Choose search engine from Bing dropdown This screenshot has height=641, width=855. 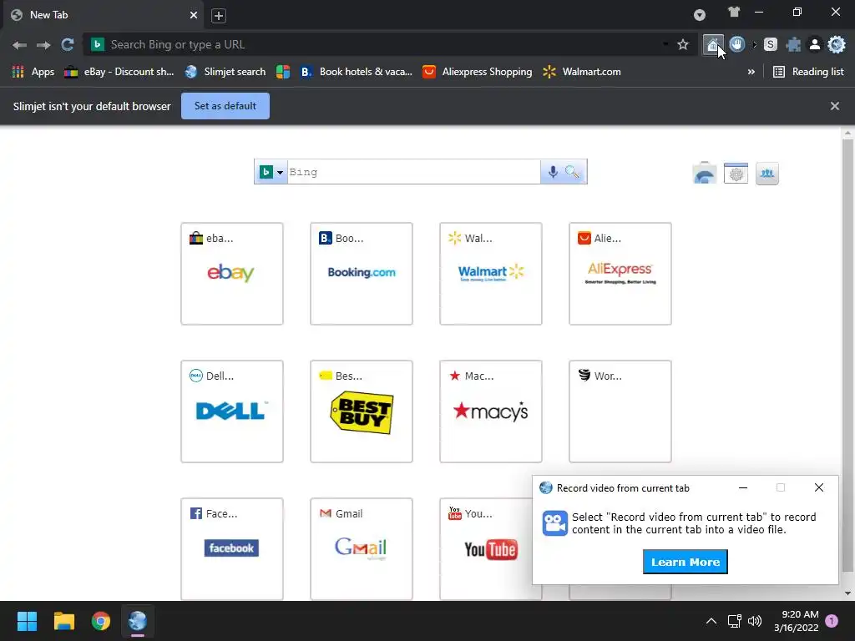(x=271, y=172)
